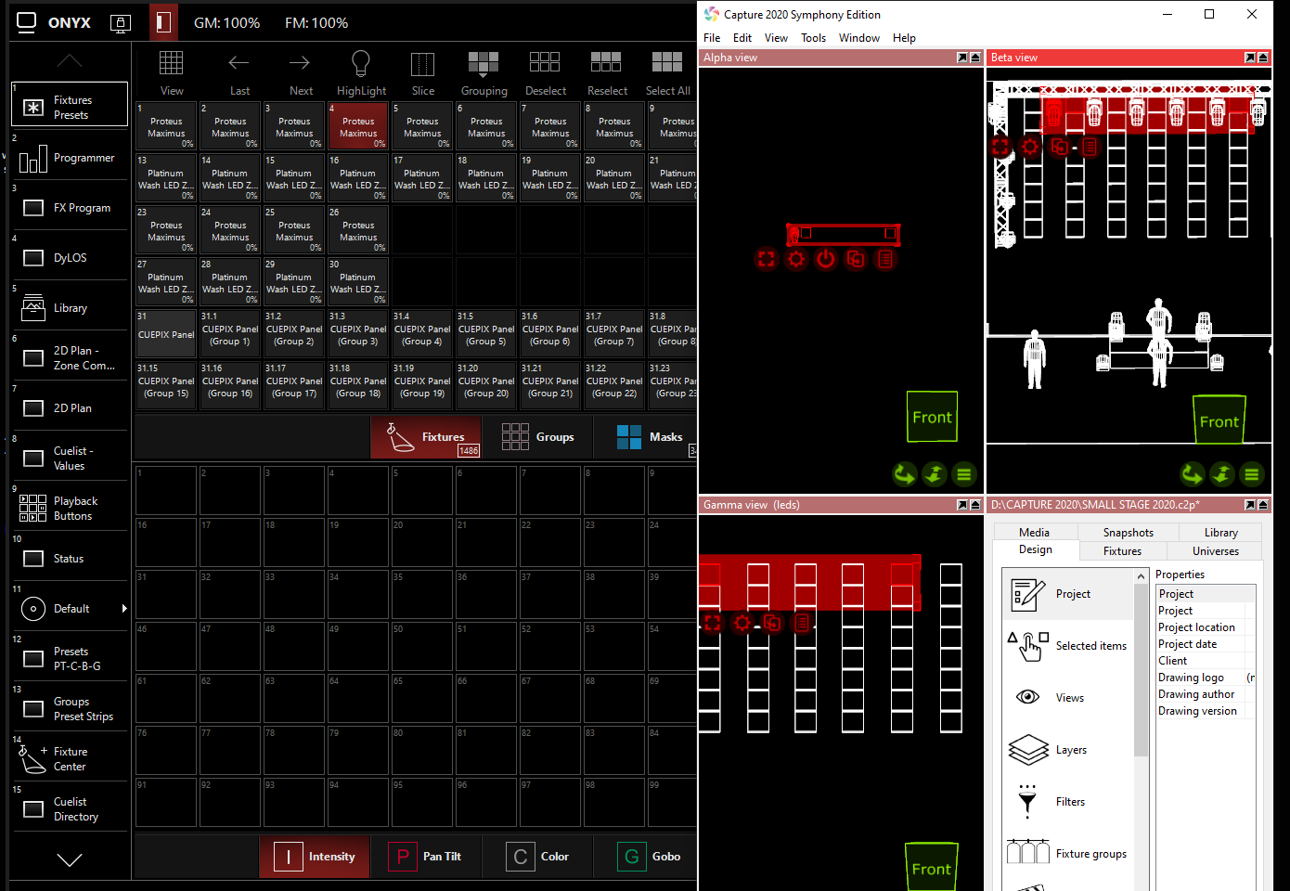
Task: Select the Slice tool icon
Action: pos(422,64)
